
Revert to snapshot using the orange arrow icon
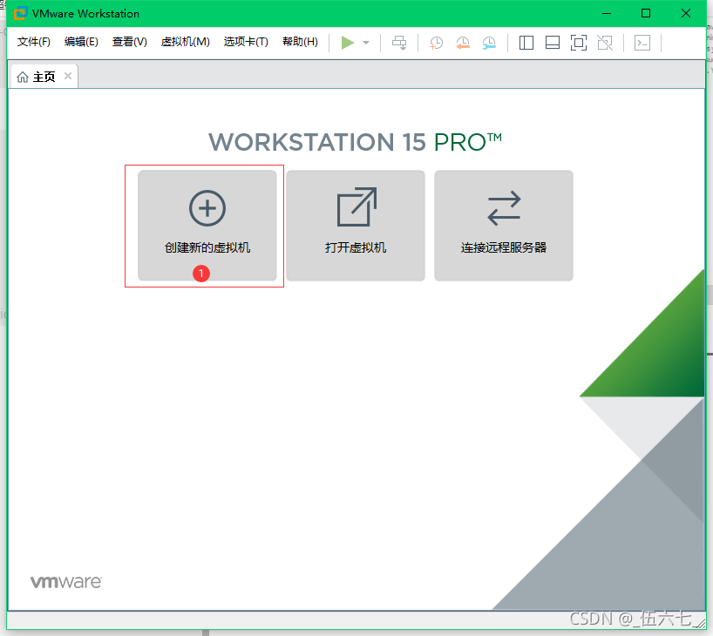pyautogui.click(x=463, y=43)
